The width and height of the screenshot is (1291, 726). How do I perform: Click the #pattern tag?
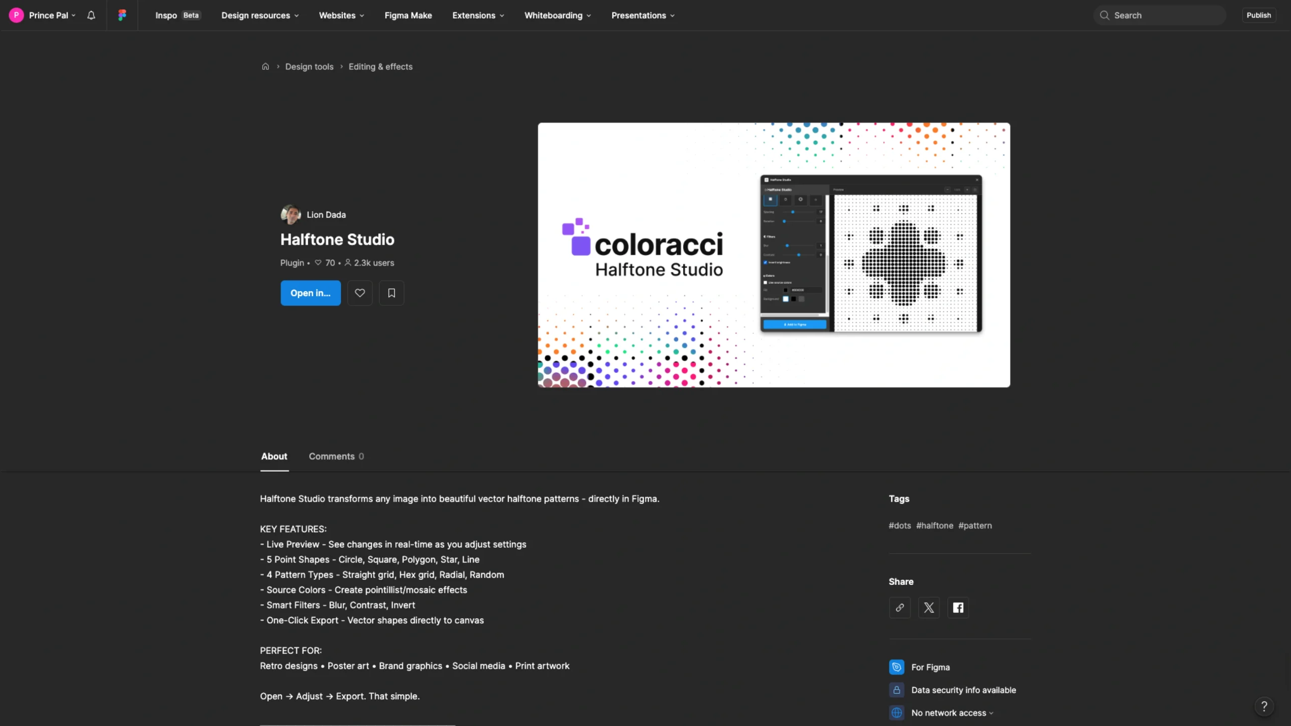[975, 525]
